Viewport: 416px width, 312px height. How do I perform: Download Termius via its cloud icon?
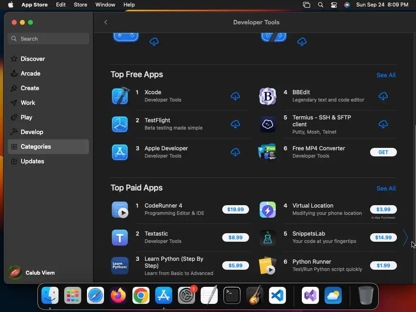383,124
